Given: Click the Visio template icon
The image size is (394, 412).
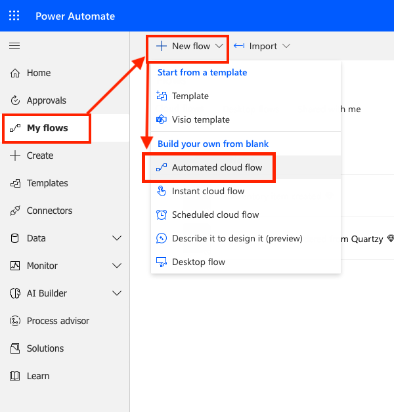Looking at the screenshot, I should click(x=162, y=119).
